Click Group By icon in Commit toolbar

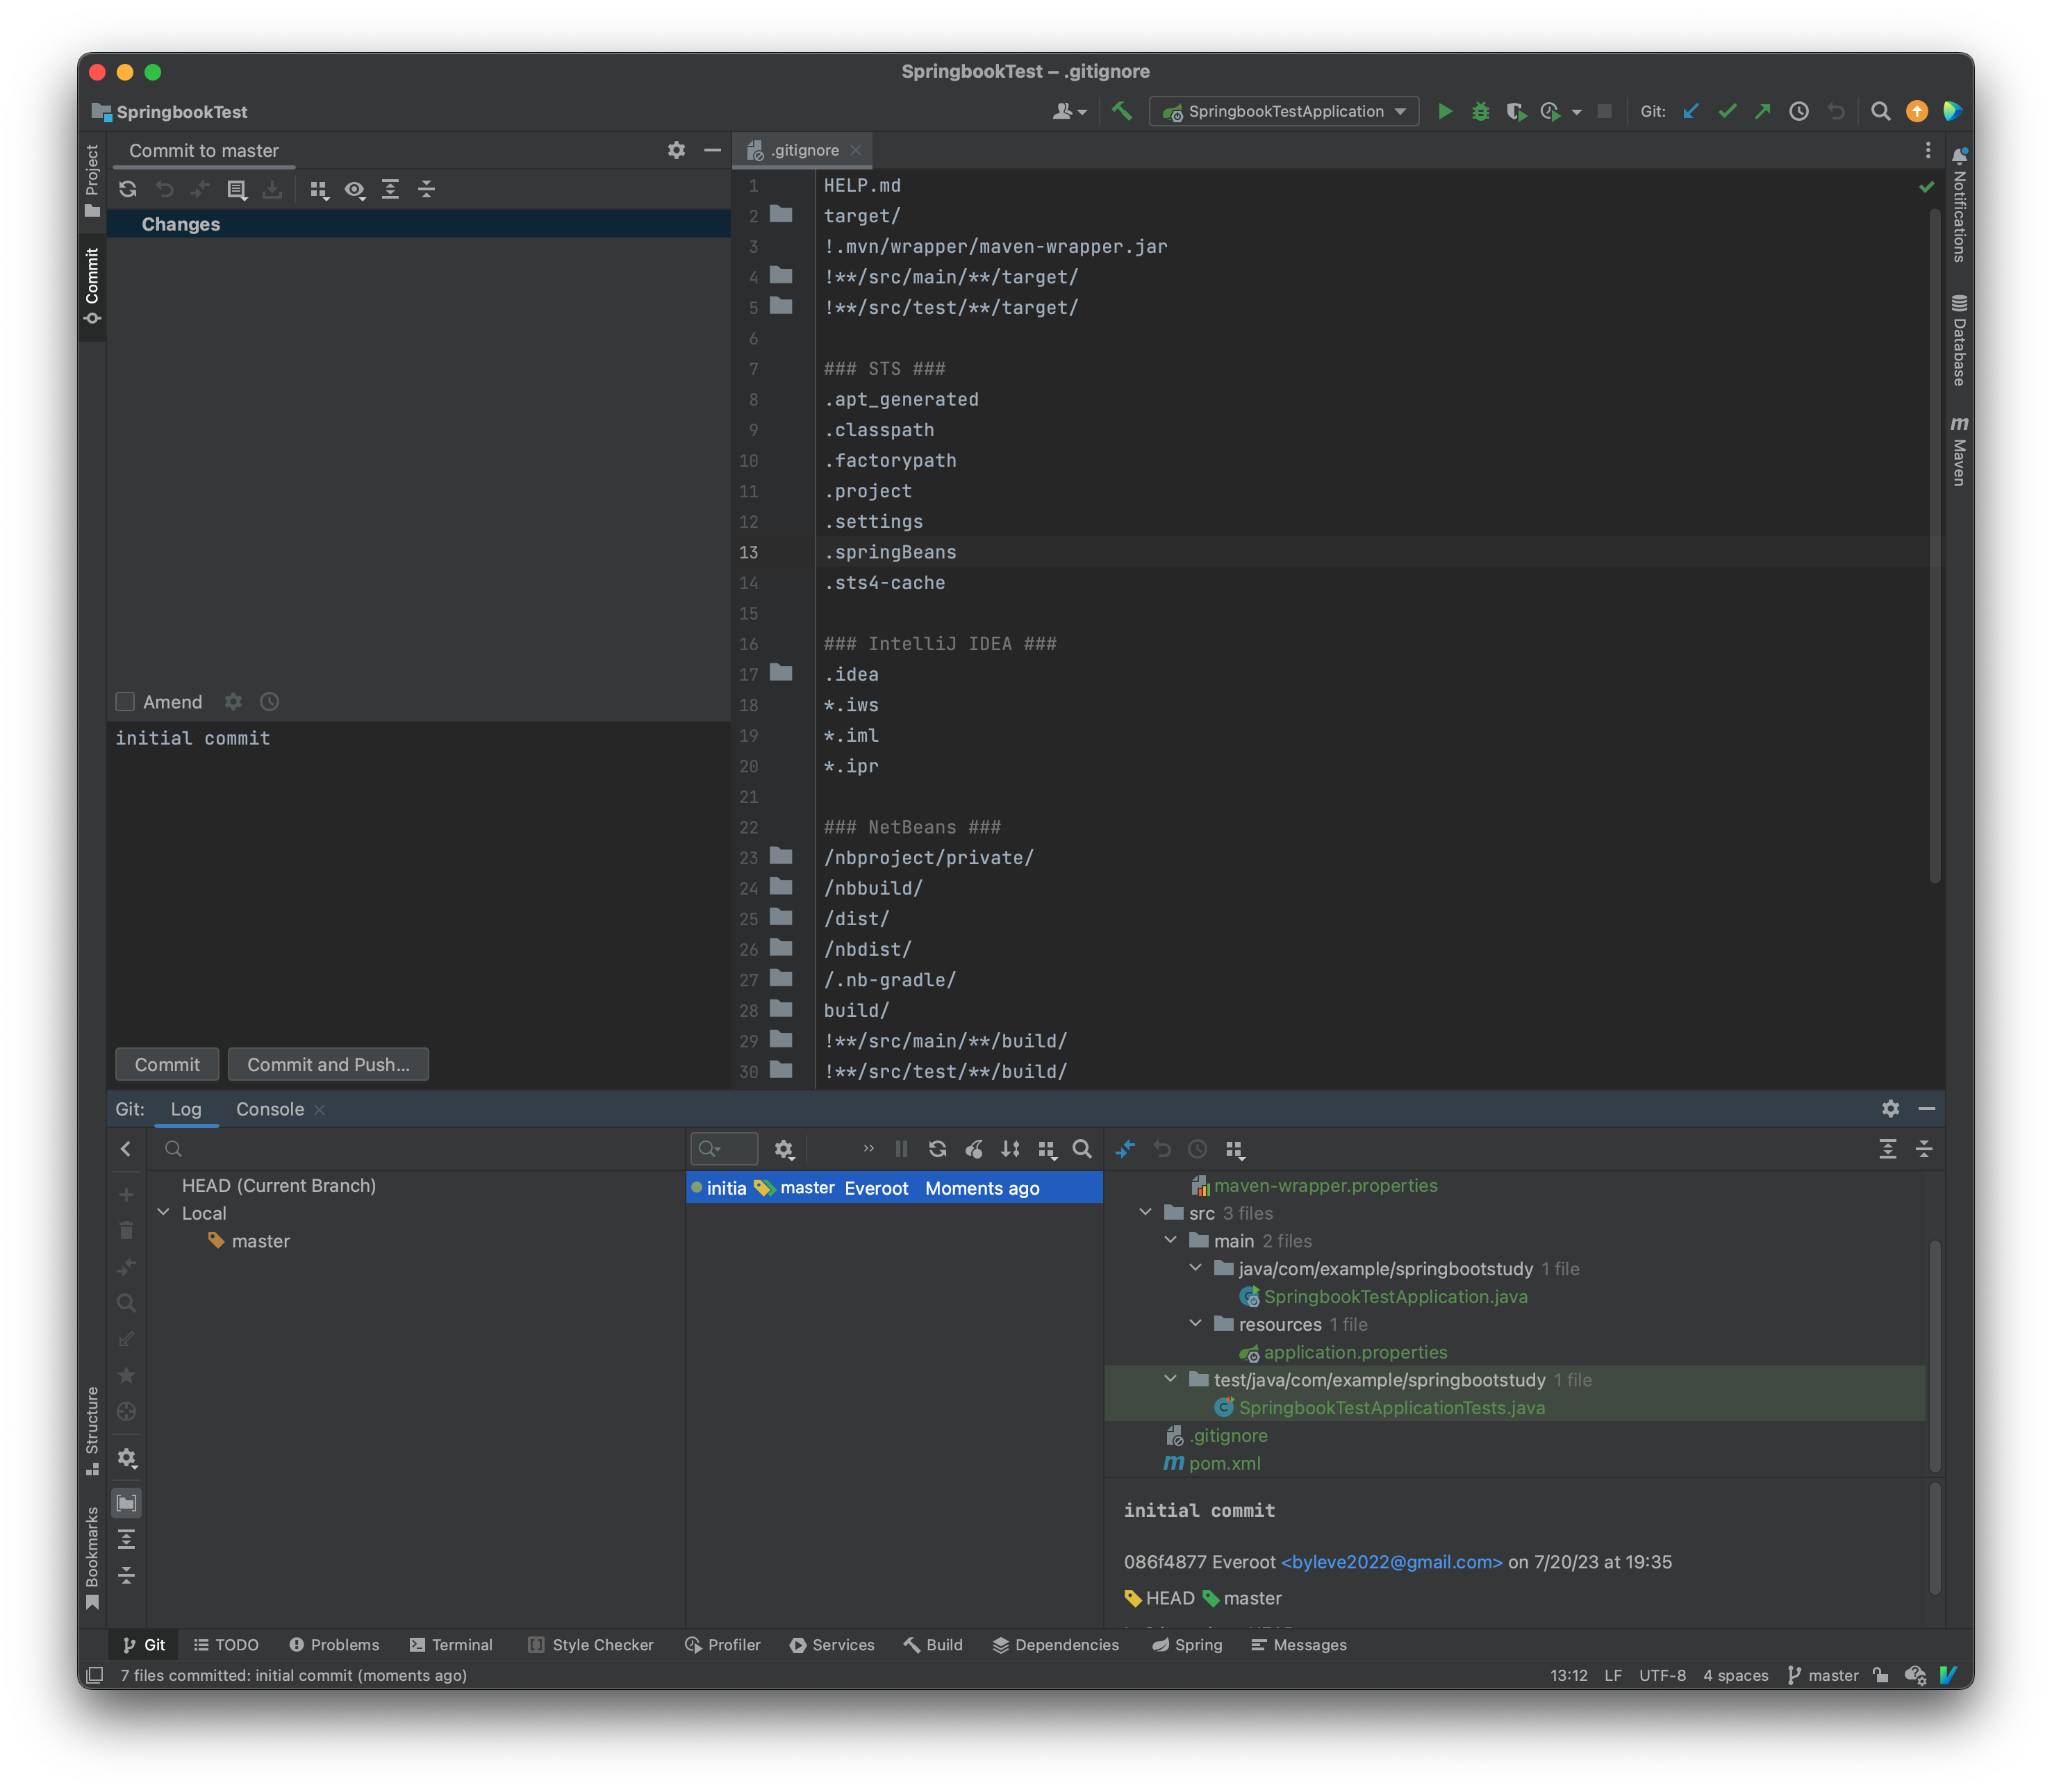point(319,189)
